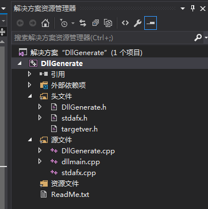This screenshot has height=209, width=208.
Task: Click the Solution Explorer search input field
Action: pos(103,38)
